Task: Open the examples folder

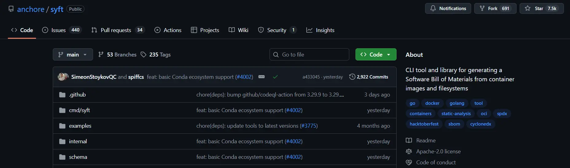Action: click(x=80, y=126)
